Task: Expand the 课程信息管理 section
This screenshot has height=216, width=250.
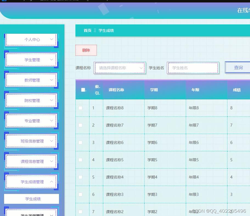Action: pyautogui.click(x=31, y=161)
